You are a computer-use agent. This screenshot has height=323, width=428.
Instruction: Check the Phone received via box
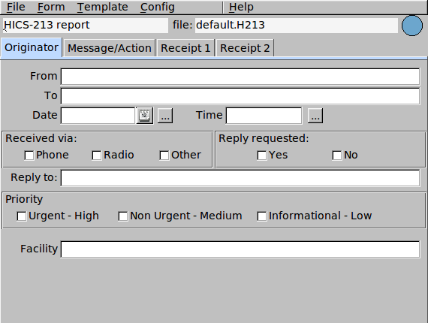(x=29, y=155)
